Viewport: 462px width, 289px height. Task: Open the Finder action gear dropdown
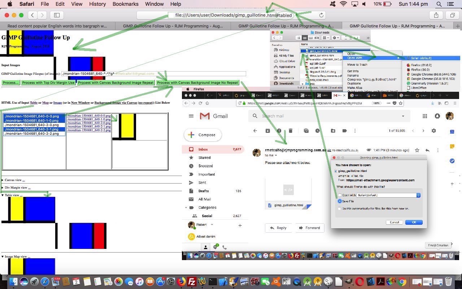pyautogui.click(x=336, y=38)
